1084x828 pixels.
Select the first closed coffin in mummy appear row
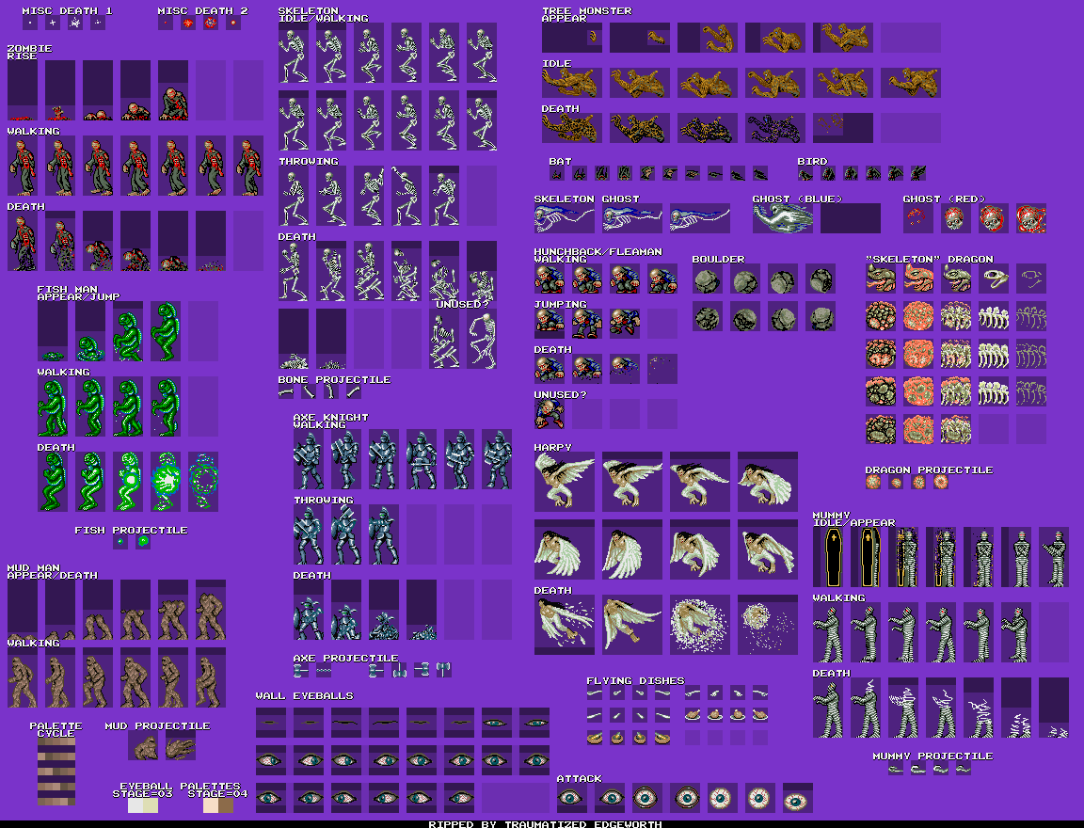click(834, 557)
